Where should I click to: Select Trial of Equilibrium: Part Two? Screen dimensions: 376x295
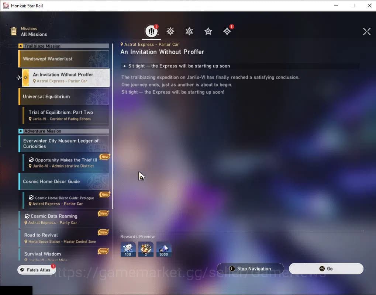tap(65, 115)
